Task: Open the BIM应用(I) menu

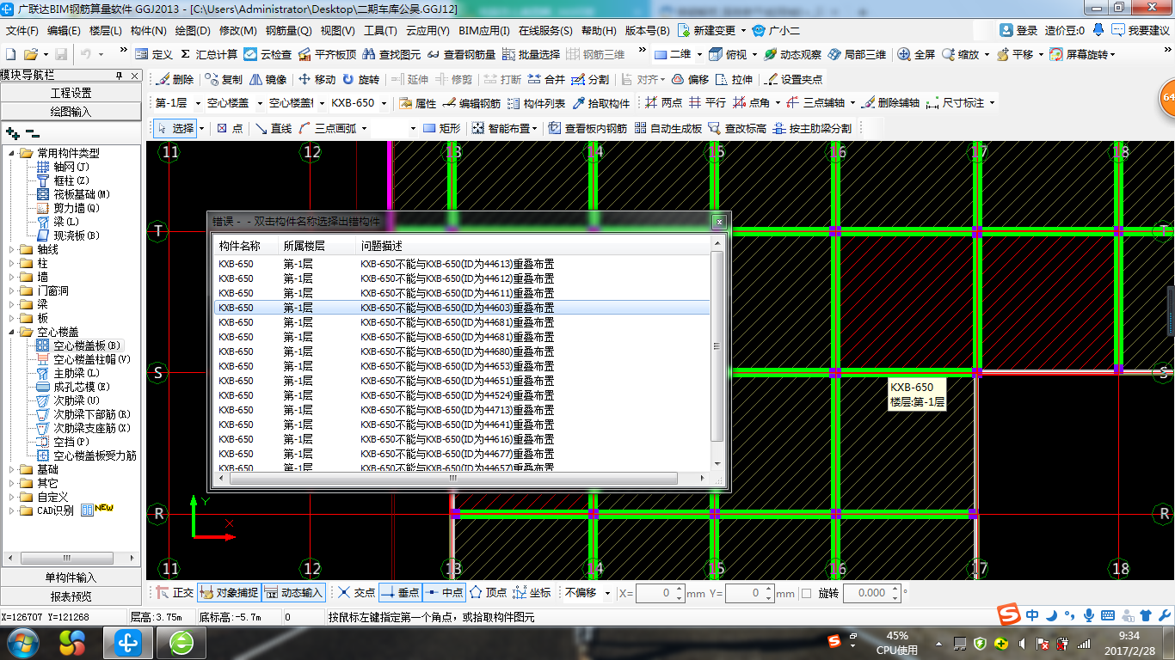Action: click(484, 30)
